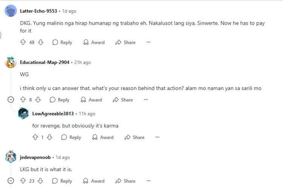Share Educational-Map-2904's comment
The height and width of the screenshot is (188, 283).
coord(123,100)
